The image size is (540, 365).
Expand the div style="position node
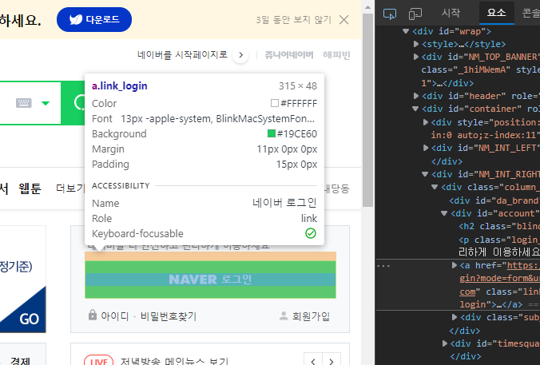pos(426,122)
